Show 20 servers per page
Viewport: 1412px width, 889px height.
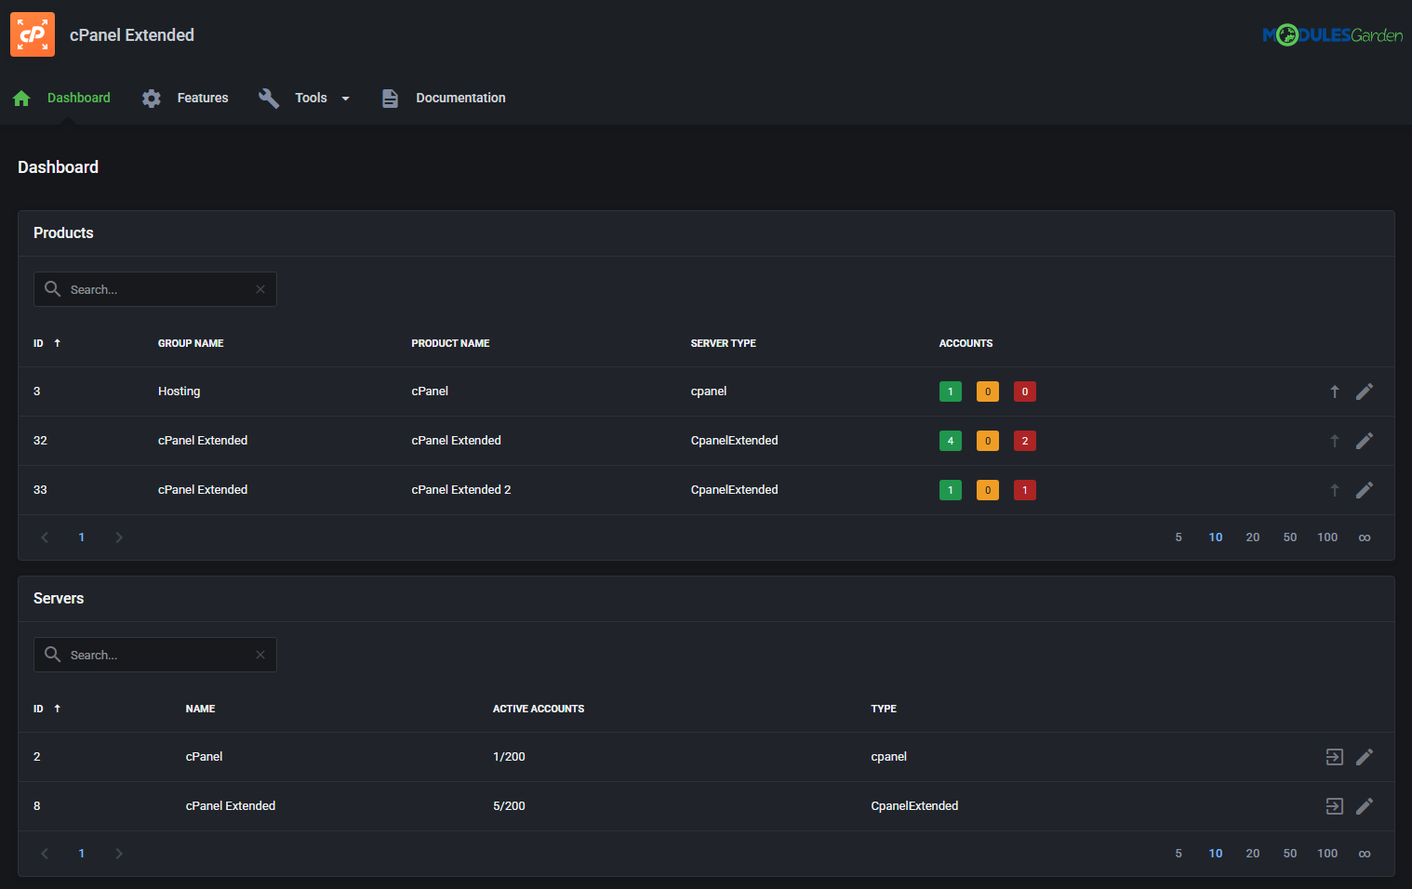(1253, 854)
